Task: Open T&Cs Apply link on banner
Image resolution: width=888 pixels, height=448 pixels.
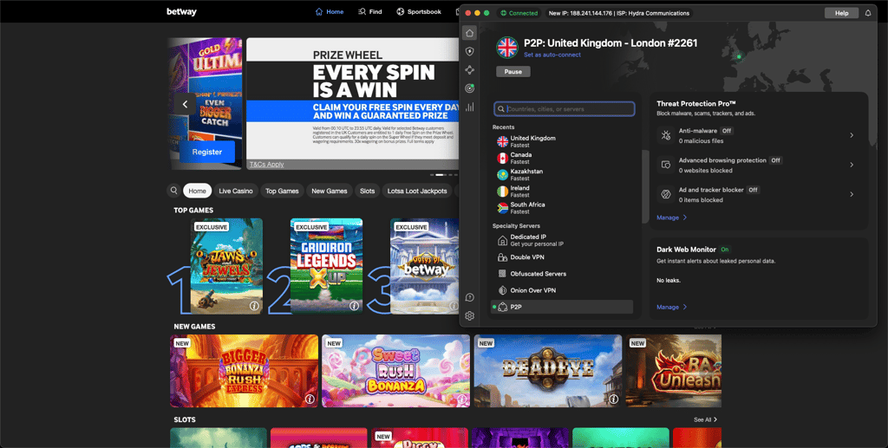Action: click(267, 165)
